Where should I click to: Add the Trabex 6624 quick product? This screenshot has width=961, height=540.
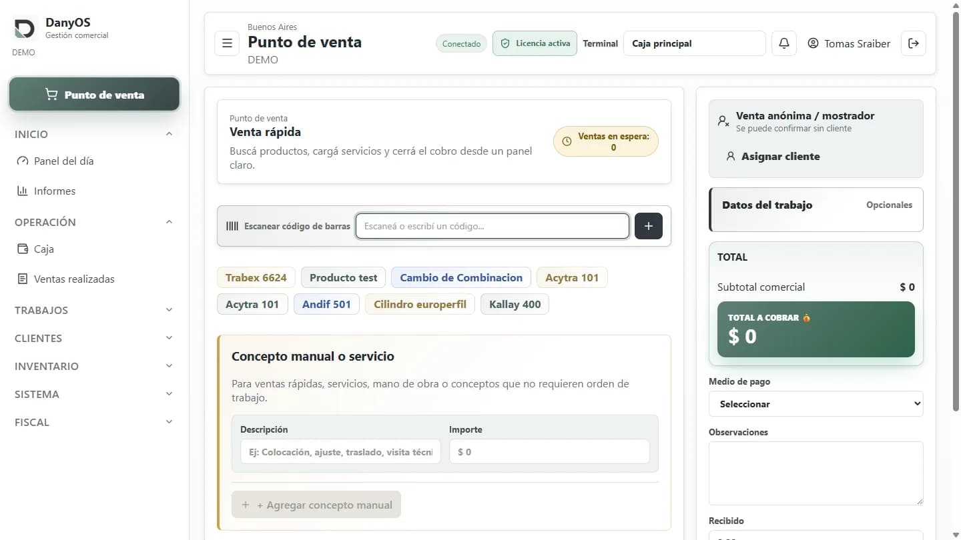click(x=256, y=277)
